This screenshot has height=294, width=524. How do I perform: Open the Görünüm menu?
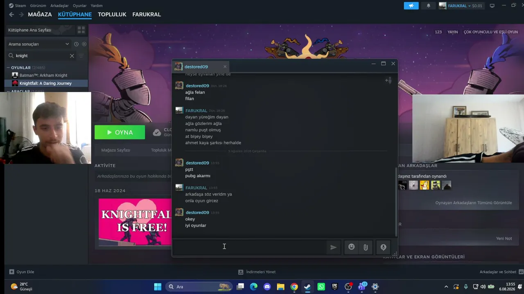(x=38, y=6)
